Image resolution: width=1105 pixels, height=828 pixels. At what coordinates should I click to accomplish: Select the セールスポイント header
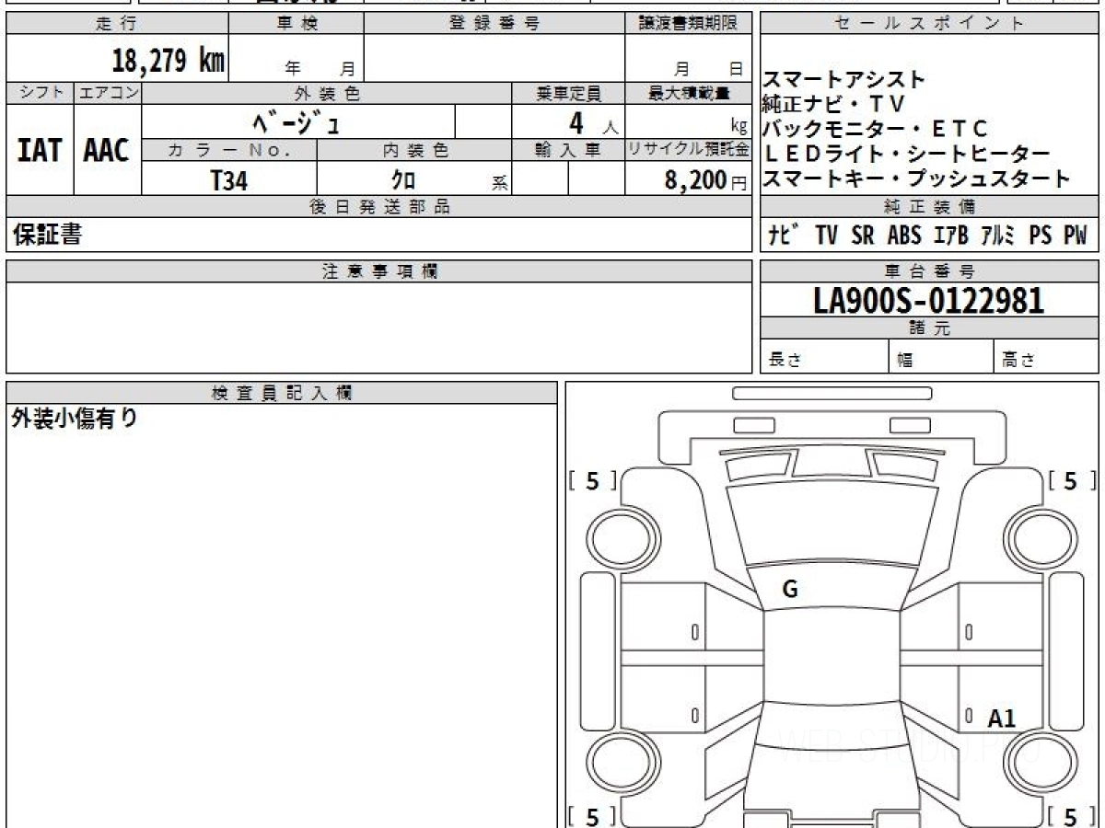929,24
